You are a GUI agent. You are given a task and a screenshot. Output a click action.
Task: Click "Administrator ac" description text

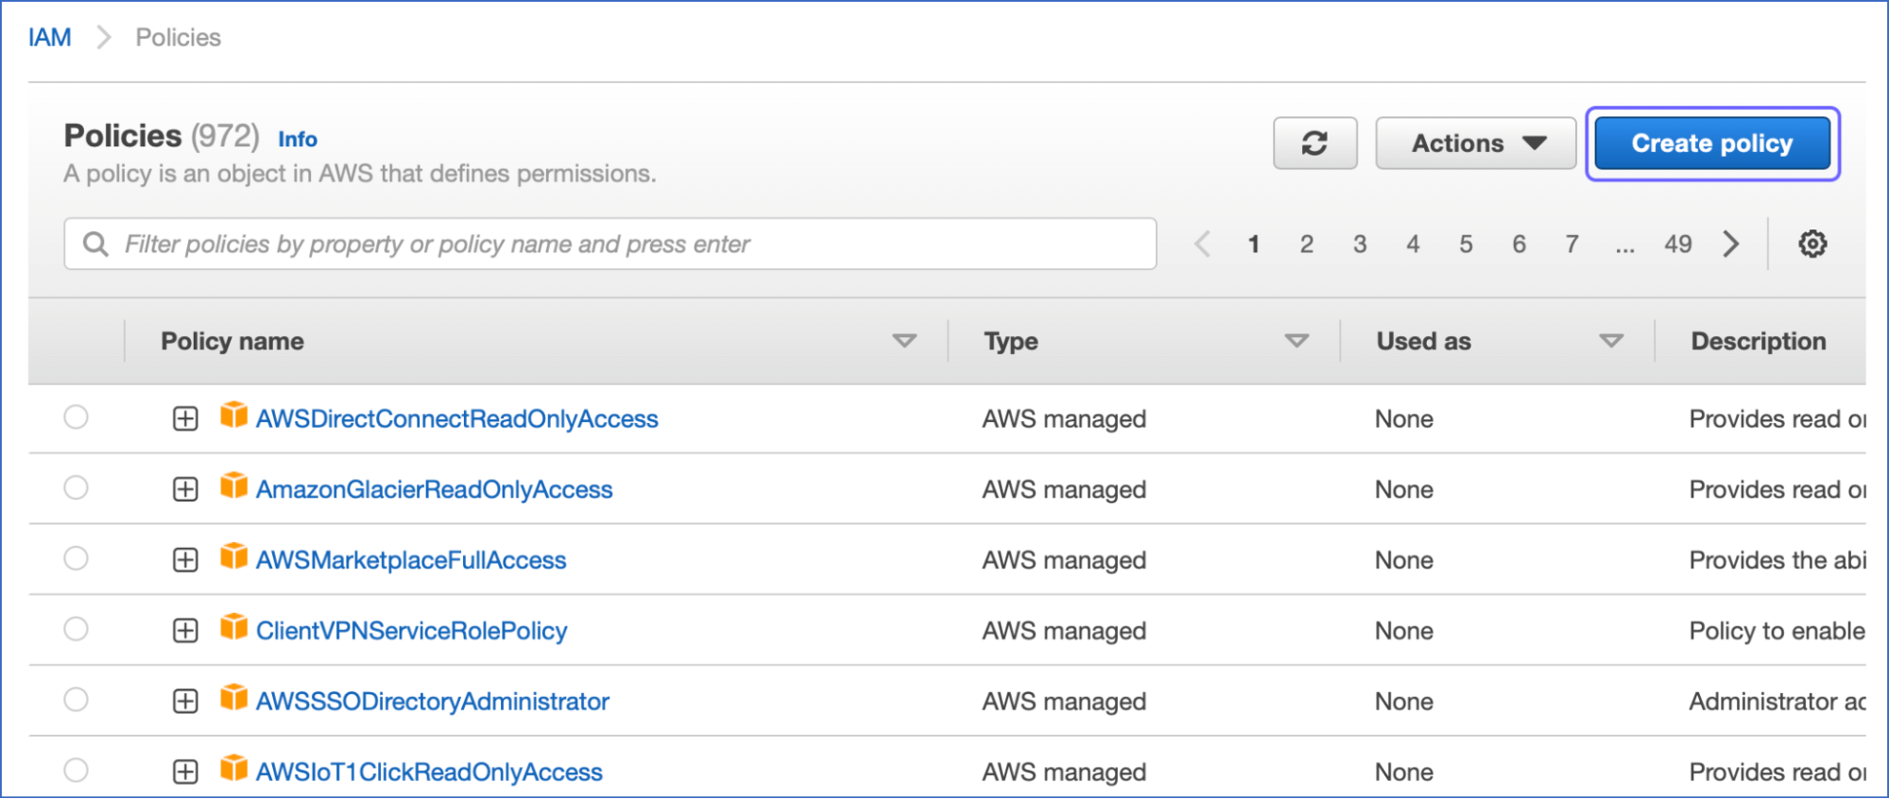pyautogui.click(x=1777, y=702)
